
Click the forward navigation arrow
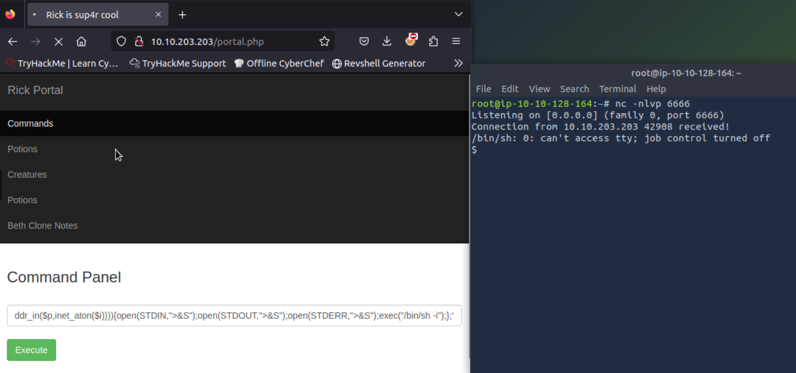tap(35, 41)
